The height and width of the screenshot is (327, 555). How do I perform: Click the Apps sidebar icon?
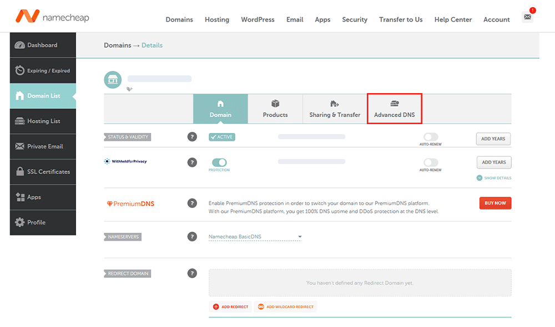tap(20, 197)
